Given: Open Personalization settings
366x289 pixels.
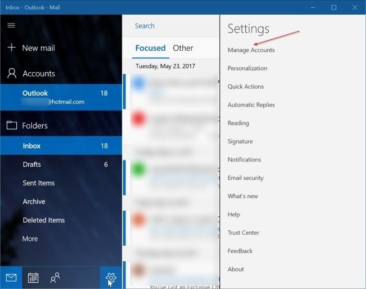Looking at the screenshot, I should tap(247, 68).
